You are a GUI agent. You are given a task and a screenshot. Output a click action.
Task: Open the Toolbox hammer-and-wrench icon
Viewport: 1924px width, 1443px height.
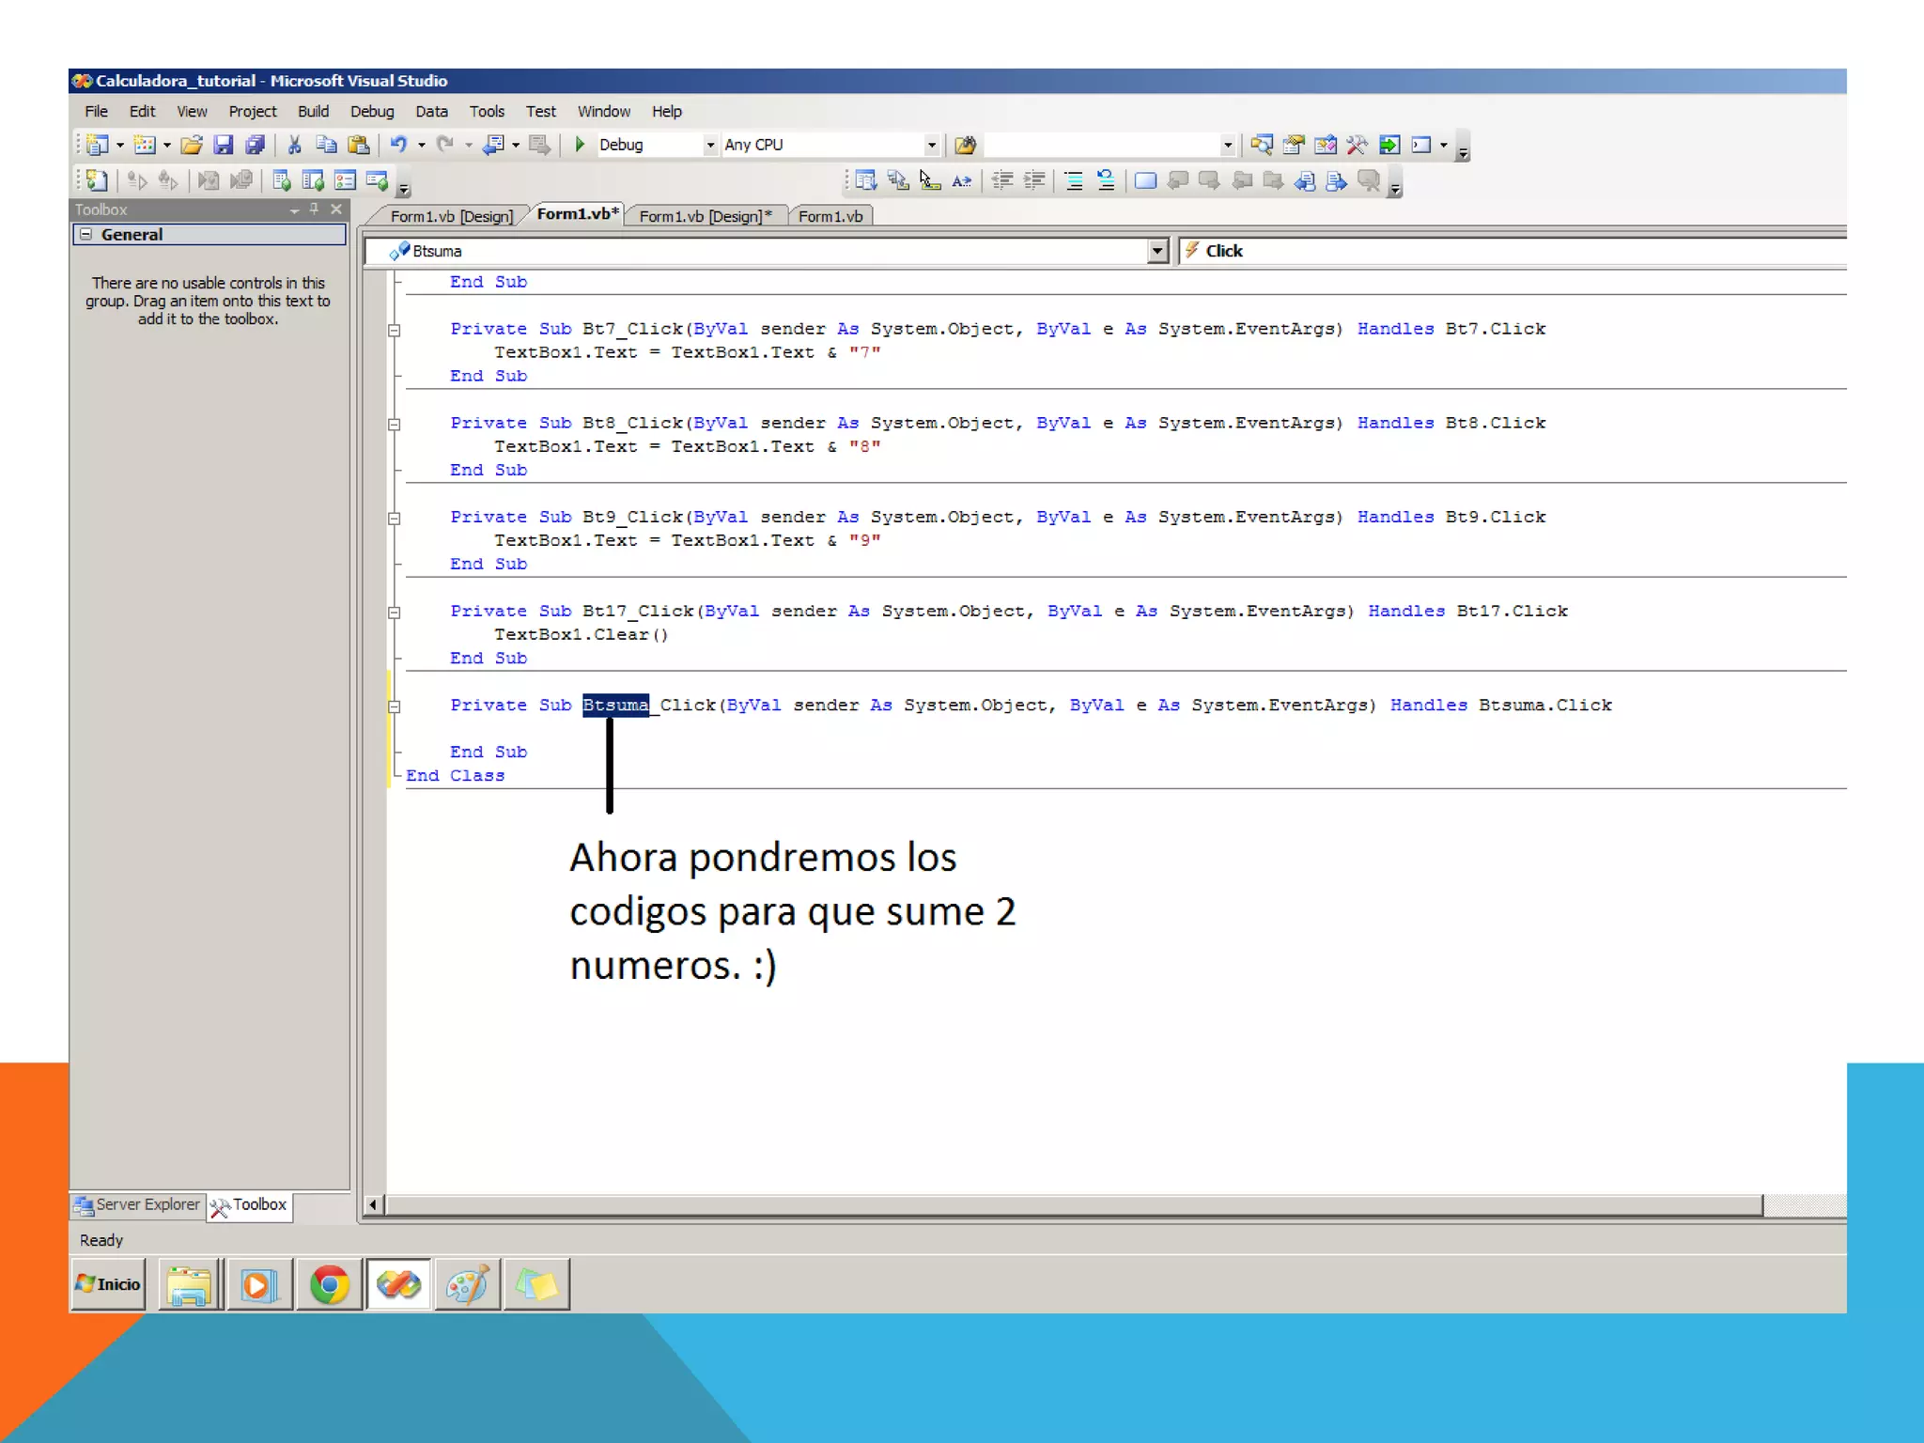1357,145
